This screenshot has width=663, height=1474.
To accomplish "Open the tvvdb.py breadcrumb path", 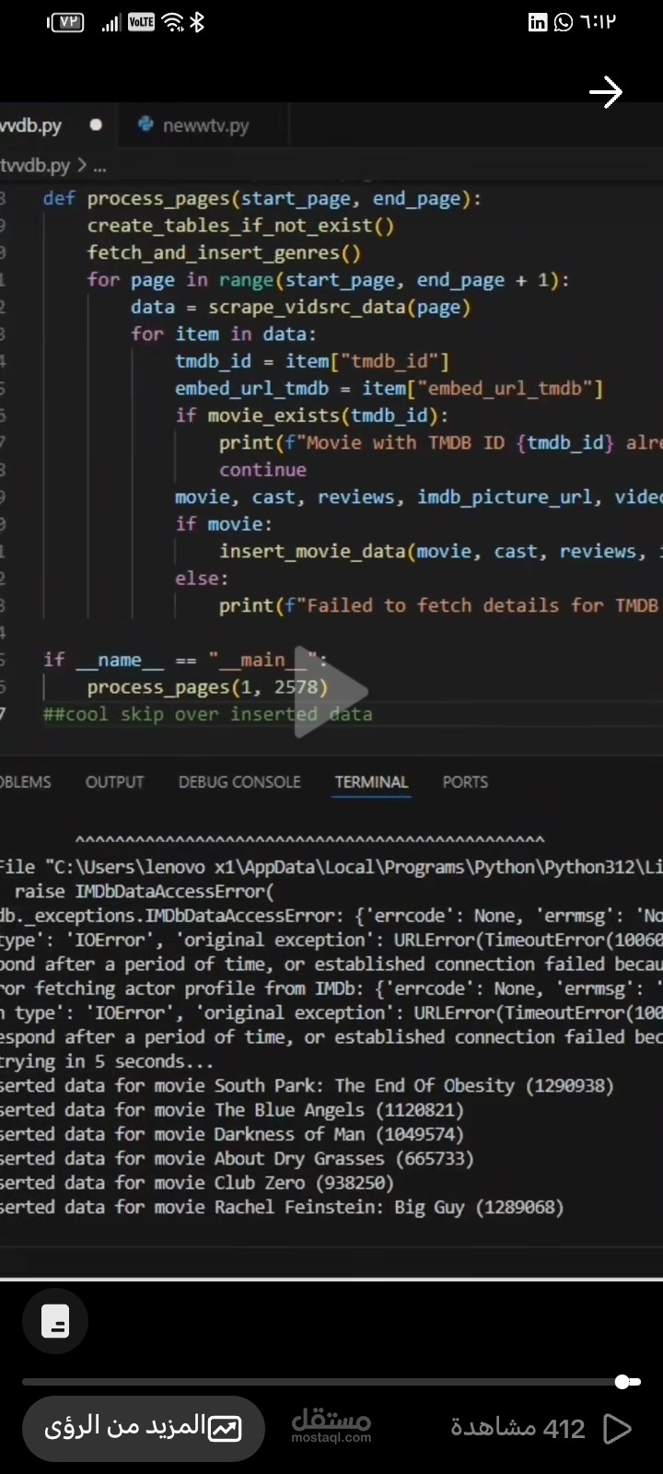I will [x=35, y=166].
